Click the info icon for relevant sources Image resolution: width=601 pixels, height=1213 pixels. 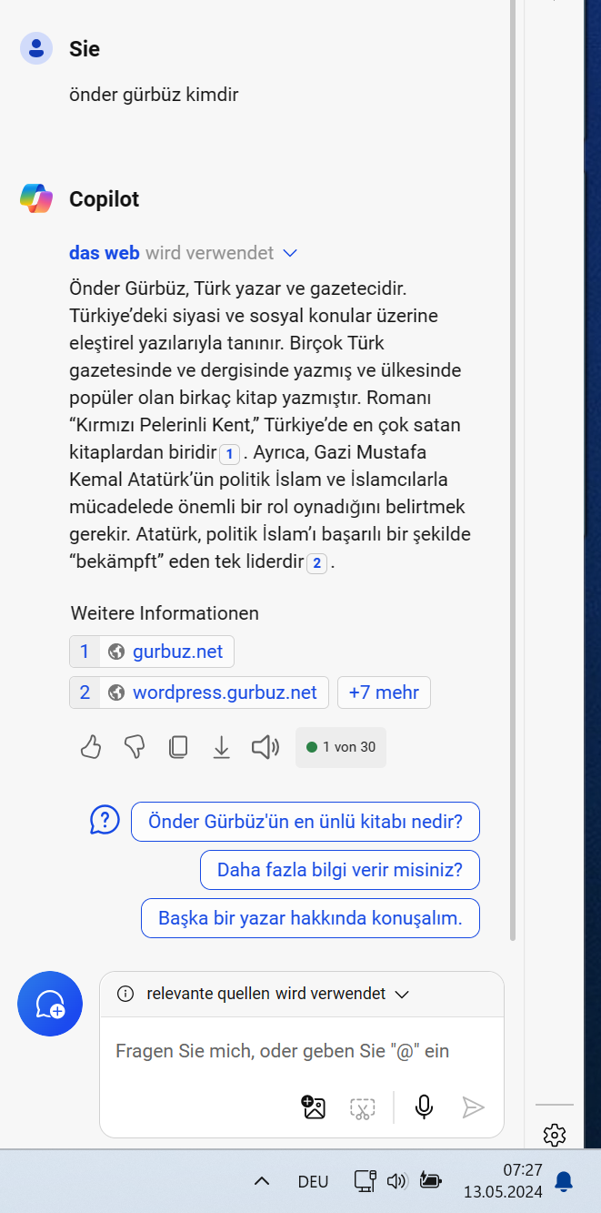click(125, 994)
